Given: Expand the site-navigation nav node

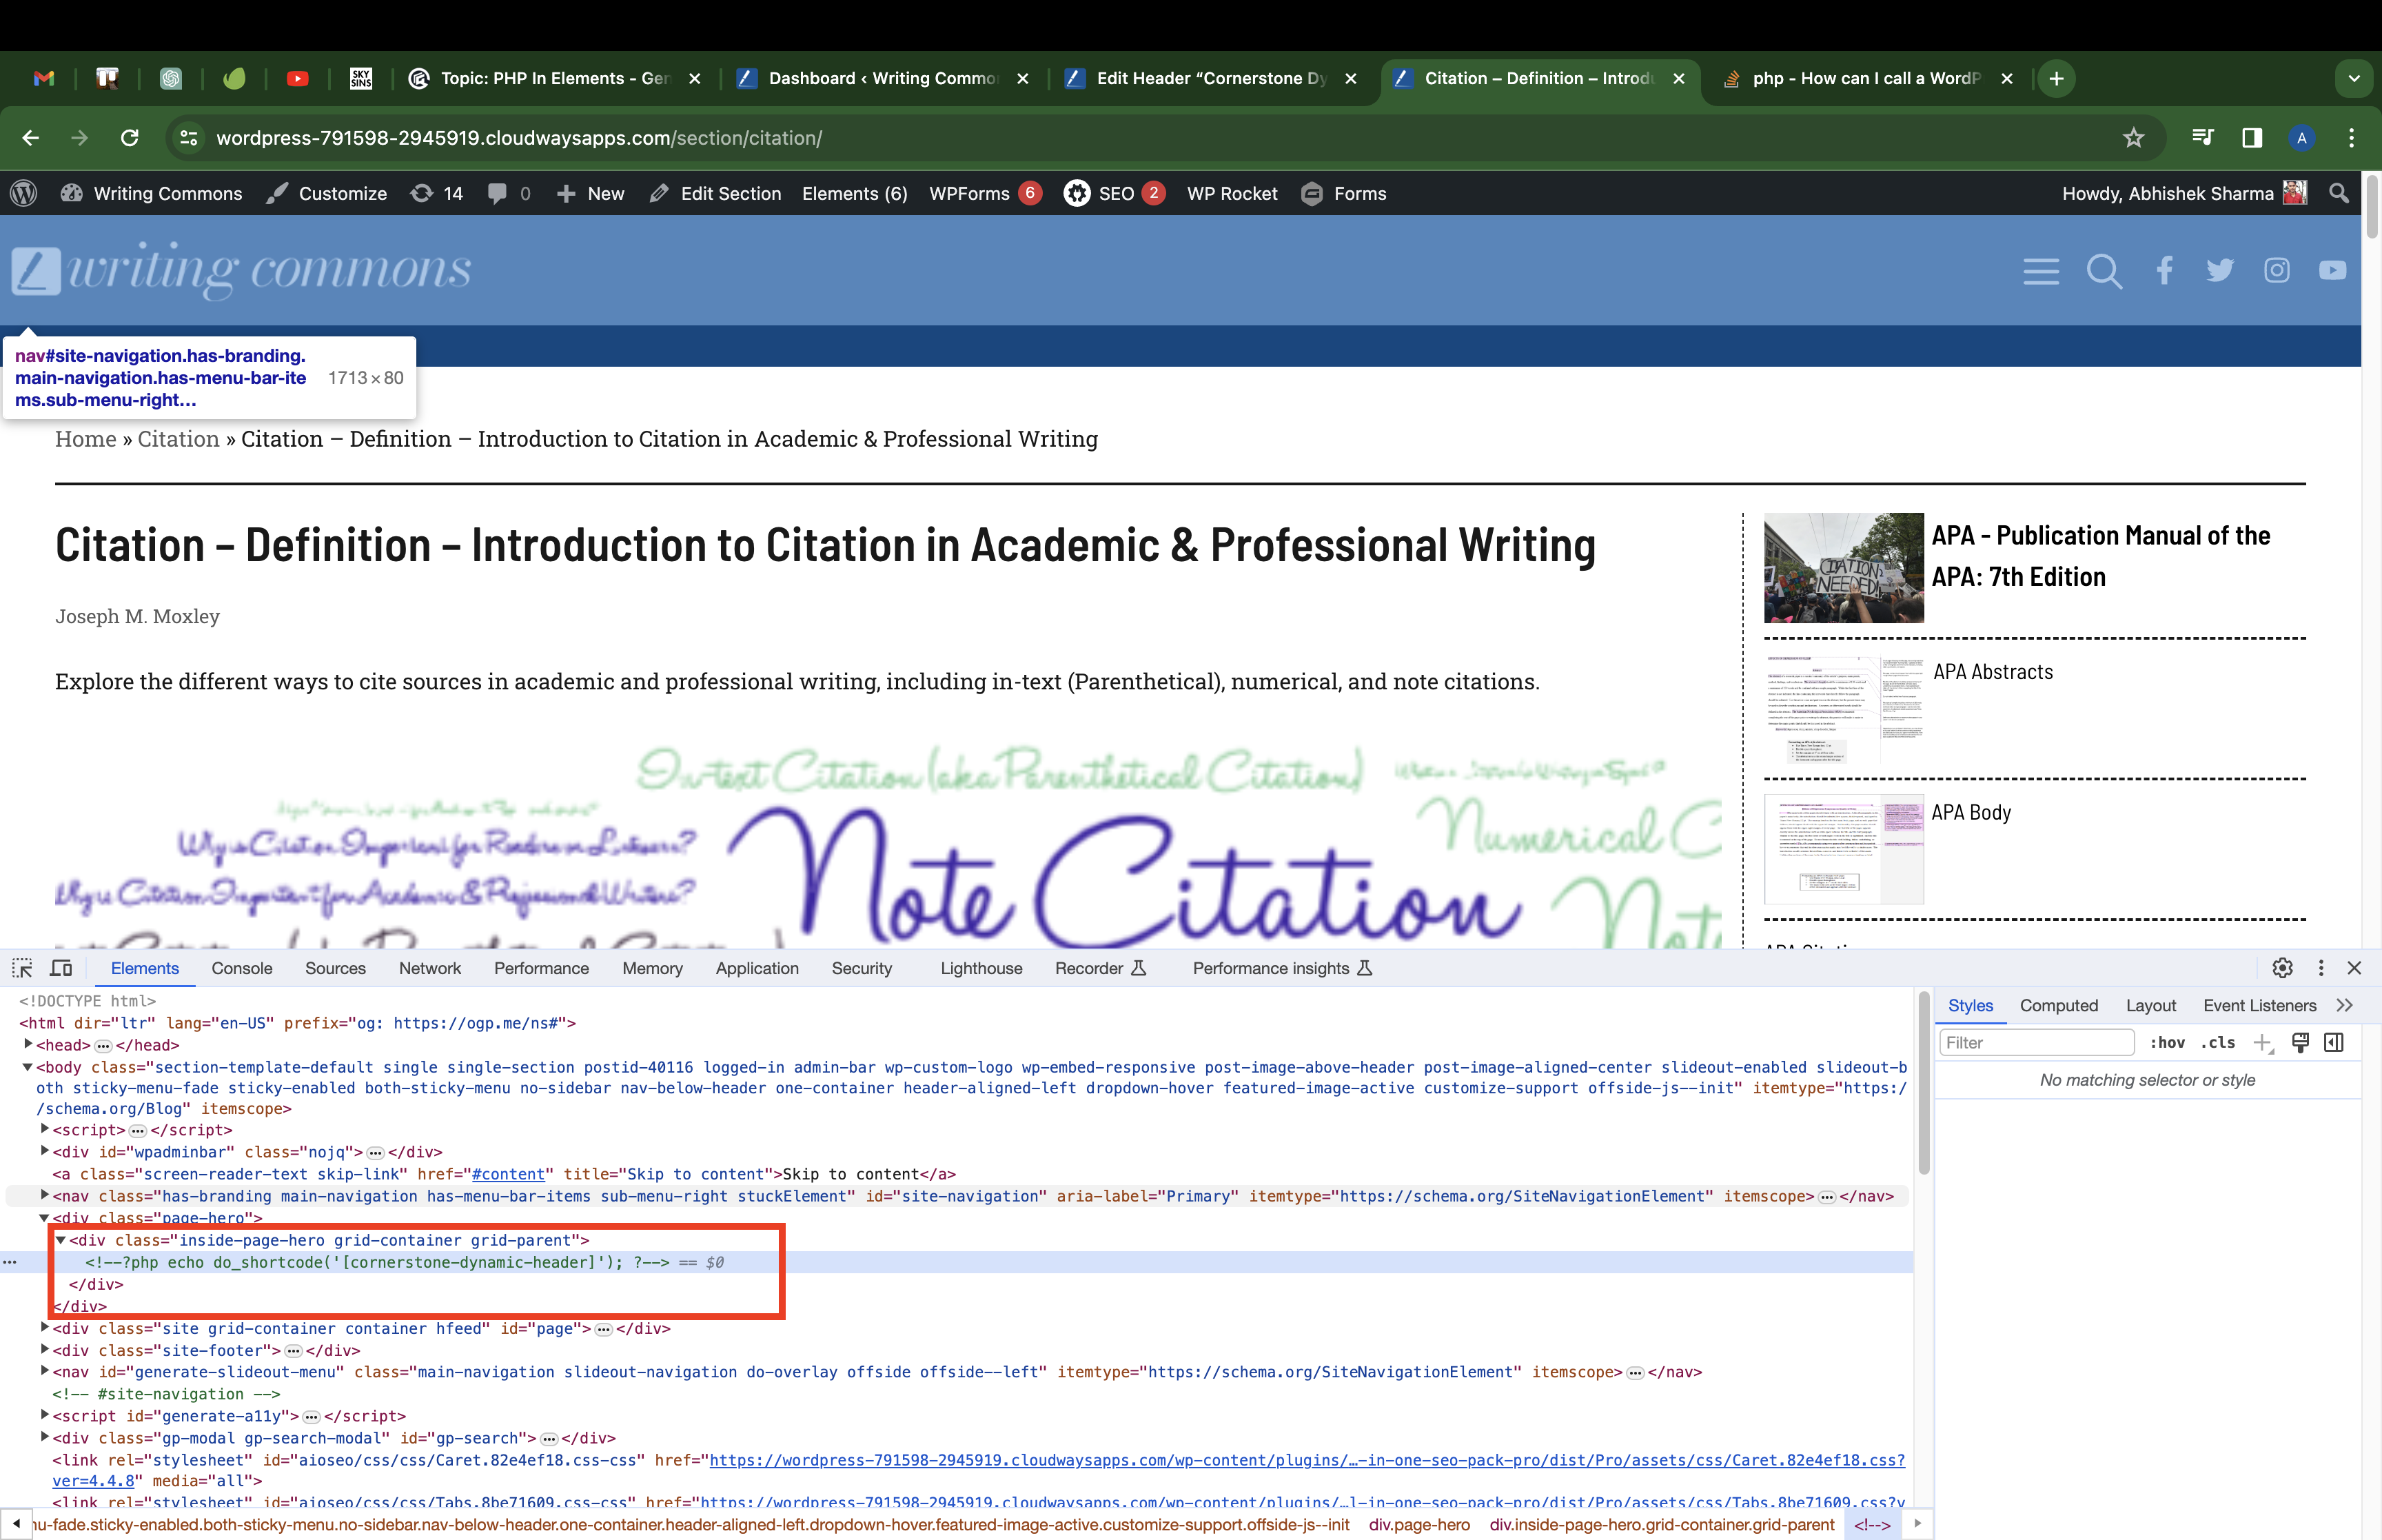Looking at the screenshot, I should coord(44,1195).
